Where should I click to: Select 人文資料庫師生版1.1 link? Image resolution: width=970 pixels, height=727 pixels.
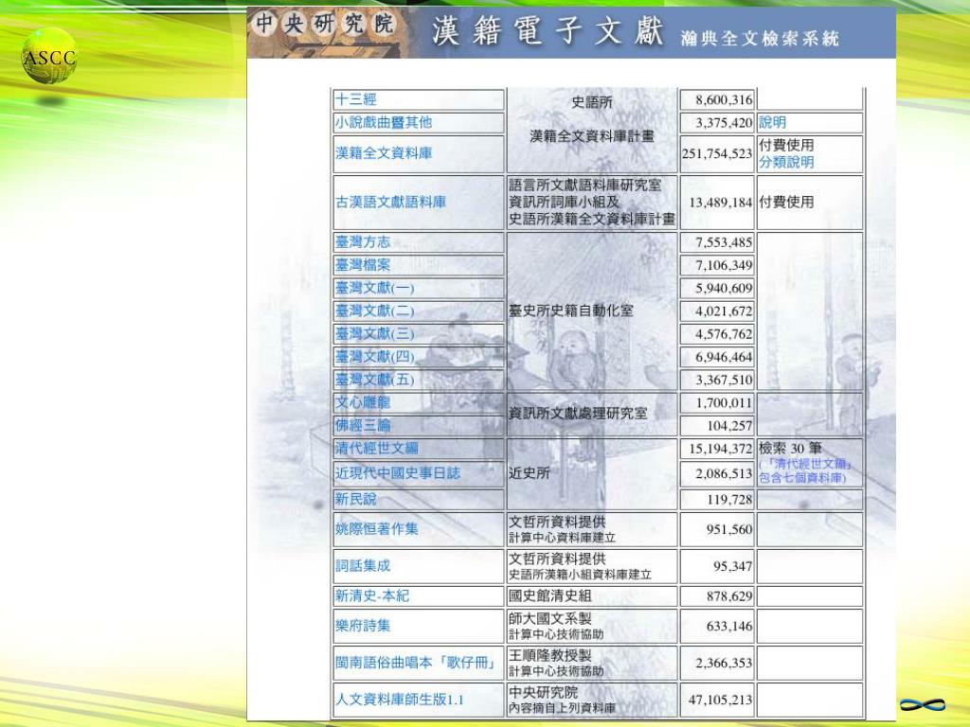[x=400, y=700]
